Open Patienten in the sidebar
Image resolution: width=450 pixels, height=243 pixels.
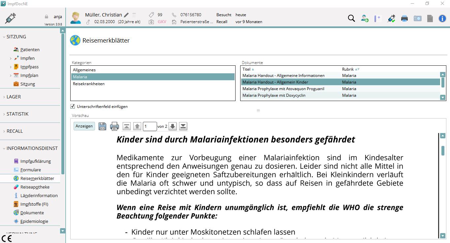30,50
